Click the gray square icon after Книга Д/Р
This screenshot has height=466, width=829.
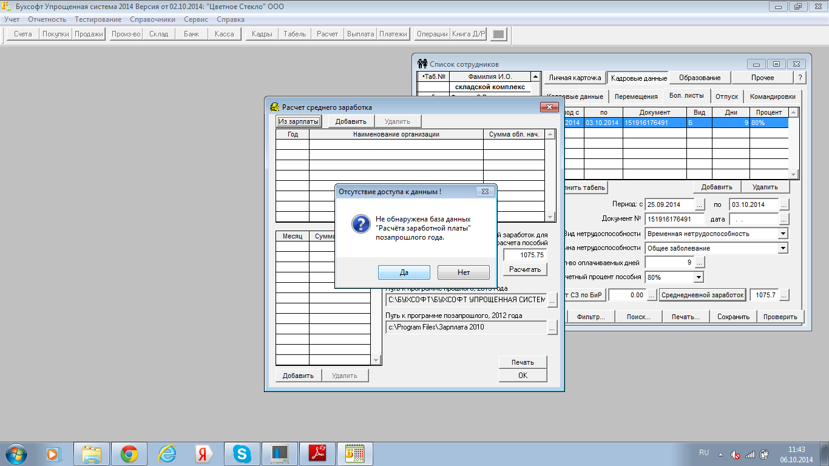[x=498, y=35]
